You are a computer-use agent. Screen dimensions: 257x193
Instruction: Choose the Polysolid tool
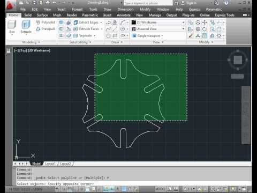click(x=46, y=23)
